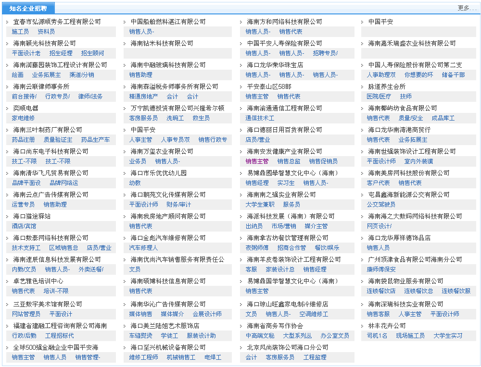View the 幼教 job listing
Image resolution: width=481 pixels, height=367 pixels.
pyautogui.click(x=135, y=183)
